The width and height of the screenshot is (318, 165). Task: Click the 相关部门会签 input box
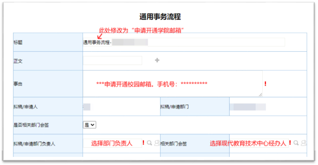coord(258,143)
